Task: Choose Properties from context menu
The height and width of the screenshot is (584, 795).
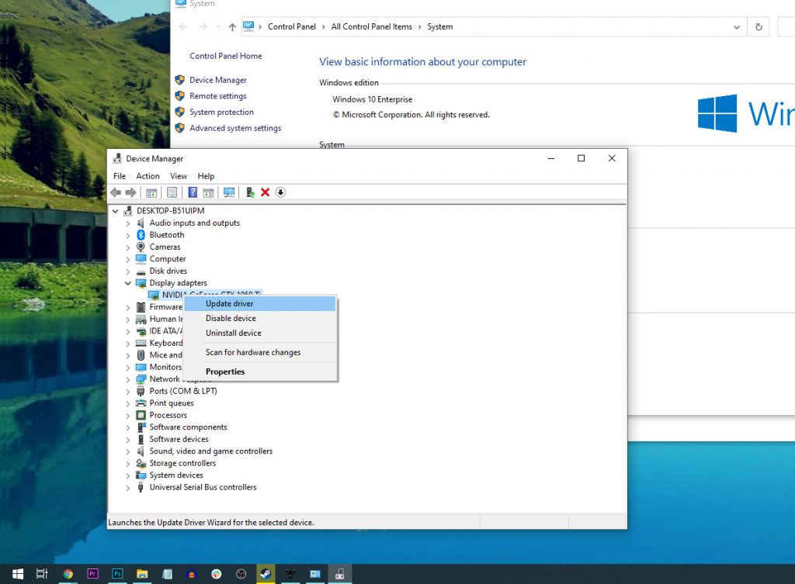Action: pos(259,371)
